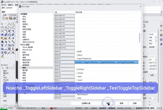163x110 pixels.
Task: Enable the 点 osnap checkbox
Action: point(2,75)
